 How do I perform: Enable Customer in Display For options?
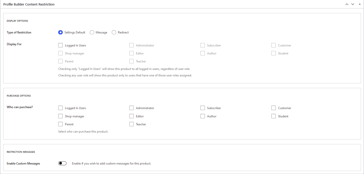click(274, 45)
